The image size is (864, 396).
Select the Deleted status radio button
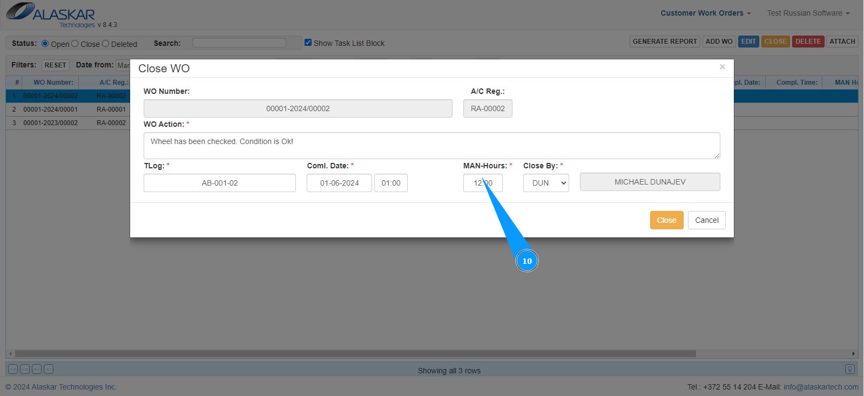(x=106, y=44)
